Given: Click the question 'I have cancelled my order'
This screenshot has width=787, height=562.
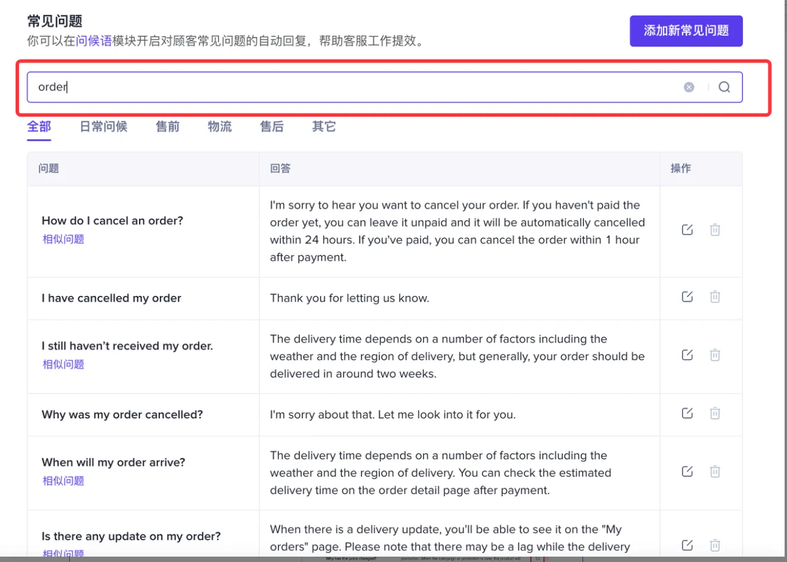Looking at the screenshot, I should point(111,298).
